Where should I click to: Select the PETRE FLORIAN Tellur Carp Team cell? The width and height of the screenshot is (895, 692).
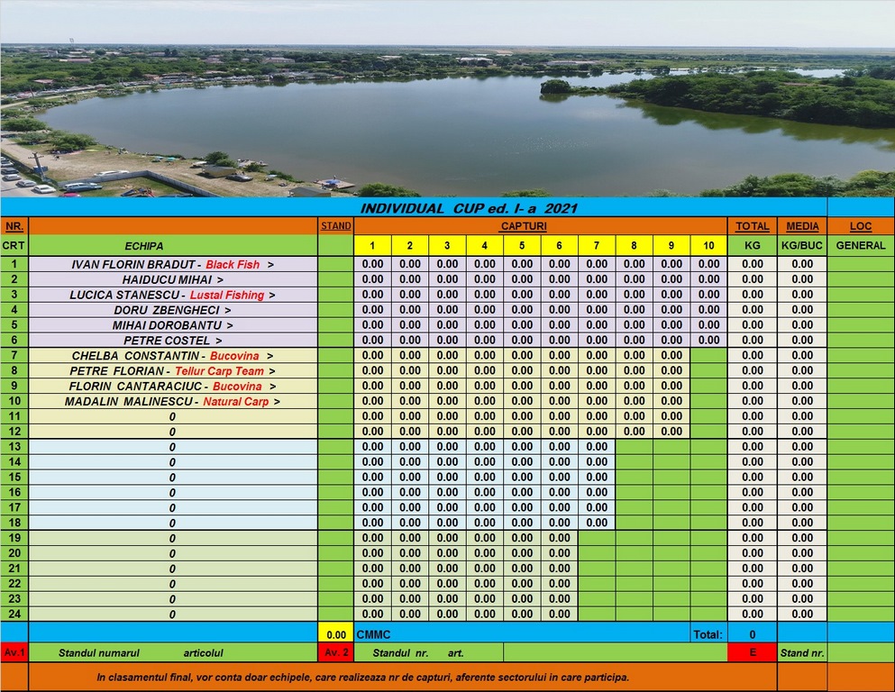pyautogui.click(x=172, y=370)
